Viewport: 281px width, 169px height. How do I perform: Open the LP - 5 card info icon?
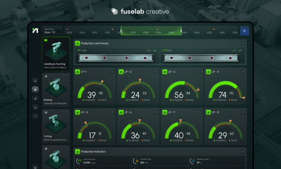tap(112, 112)
